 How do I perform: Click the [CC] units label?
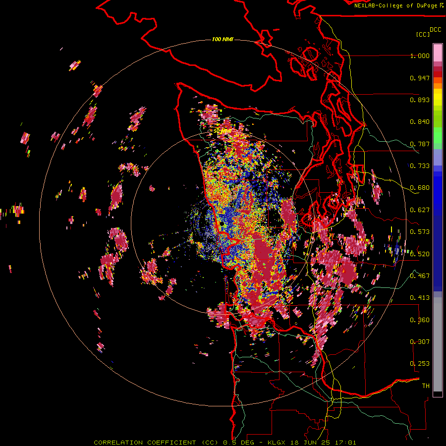(x=423, y=34)
